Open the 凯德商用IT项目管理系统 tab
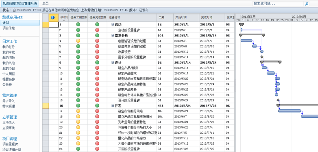 (20, 3)
